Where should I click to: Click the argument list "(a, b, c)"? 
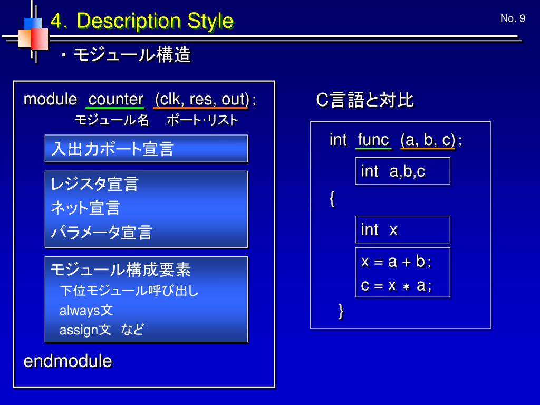pyautogui.click(x=428, y=140)
